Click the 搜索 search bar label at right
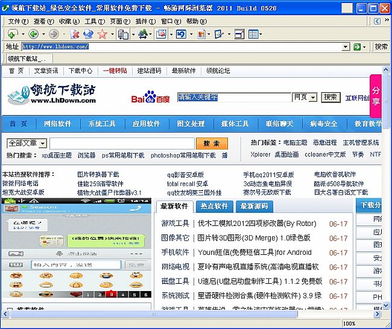Screen dimensions: 392x329 381,46
